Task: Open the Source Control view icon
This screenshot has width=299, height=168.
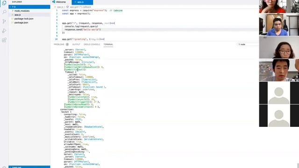Action: pyautogui.click(x=4, y=21)
